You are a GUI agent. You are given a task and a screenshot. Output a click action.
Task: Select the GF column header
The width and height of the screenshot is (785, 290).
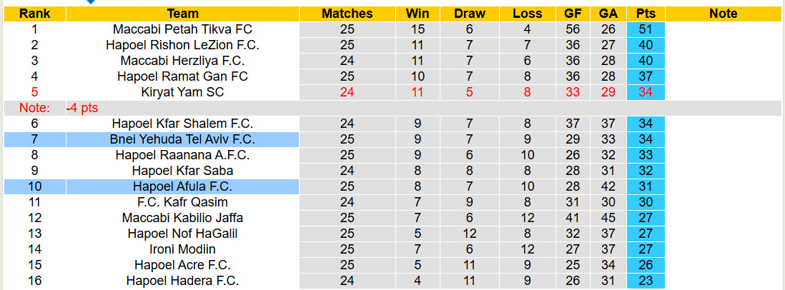[x=573, y=14]
